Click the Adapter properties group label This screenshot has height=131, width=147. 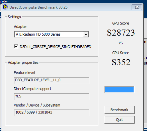[23, 62]
